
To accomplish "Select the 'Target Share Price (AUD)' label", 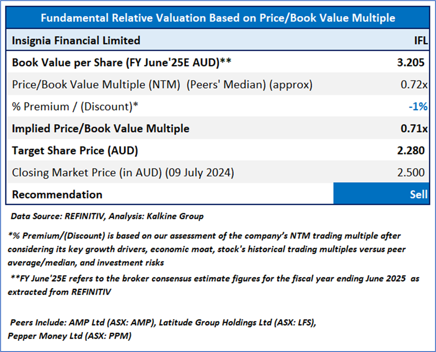I will 75,151.
